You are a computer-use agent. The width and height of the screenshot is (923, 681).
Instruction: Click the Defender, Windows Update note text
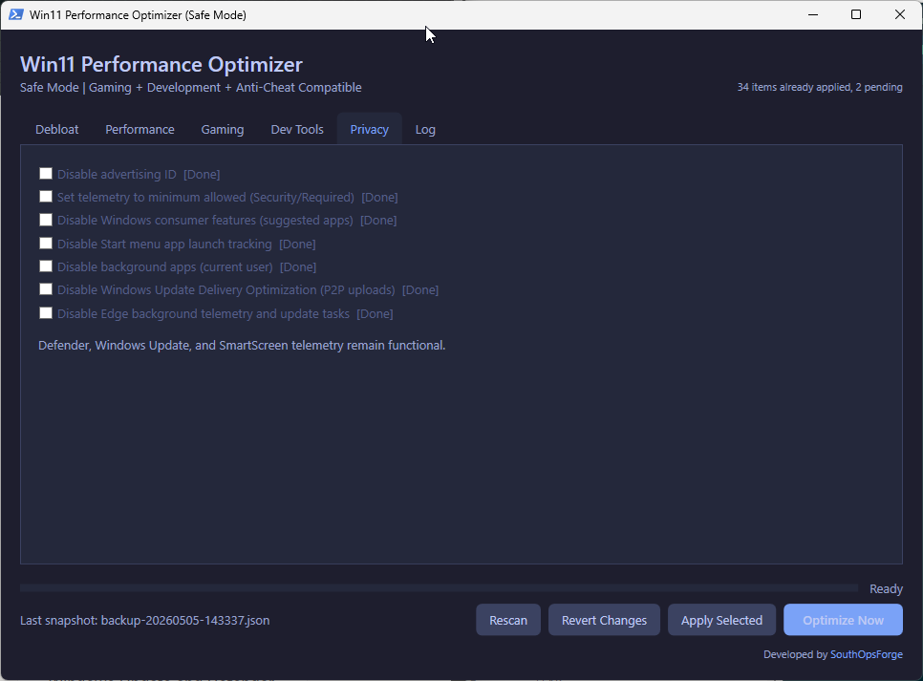(x=242, y=346)
